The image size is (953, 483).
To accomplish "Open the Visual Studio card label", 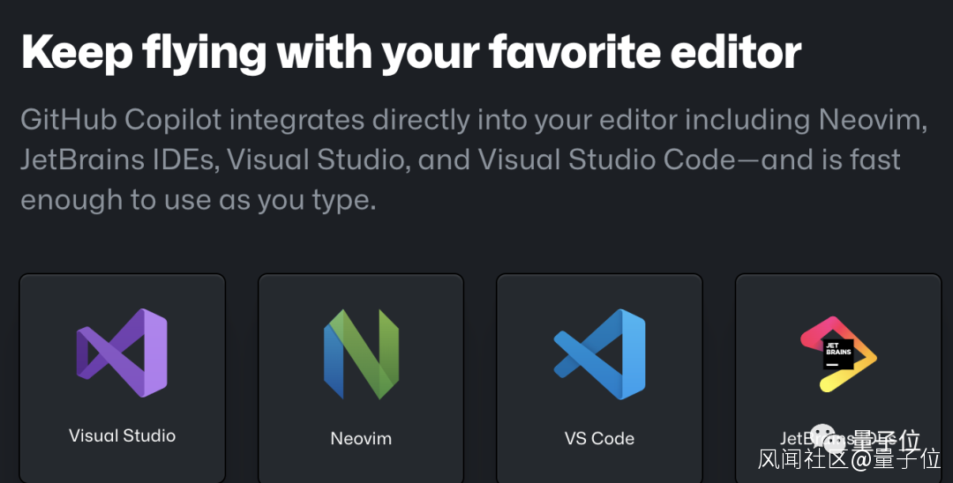I will click(122, 435).
